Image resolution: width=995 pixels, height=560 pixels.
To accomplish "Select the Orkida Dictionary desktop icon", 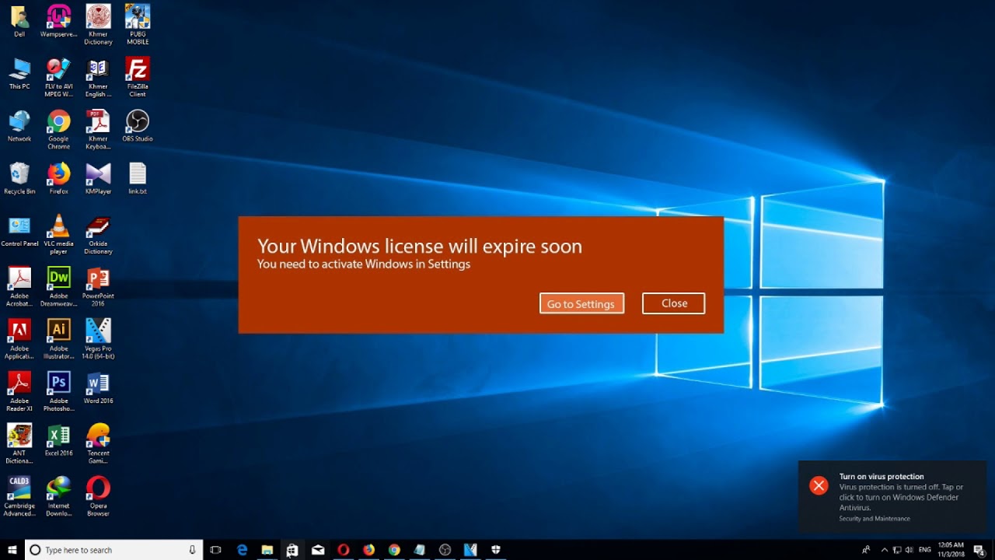I will click(x=98, y=234).
